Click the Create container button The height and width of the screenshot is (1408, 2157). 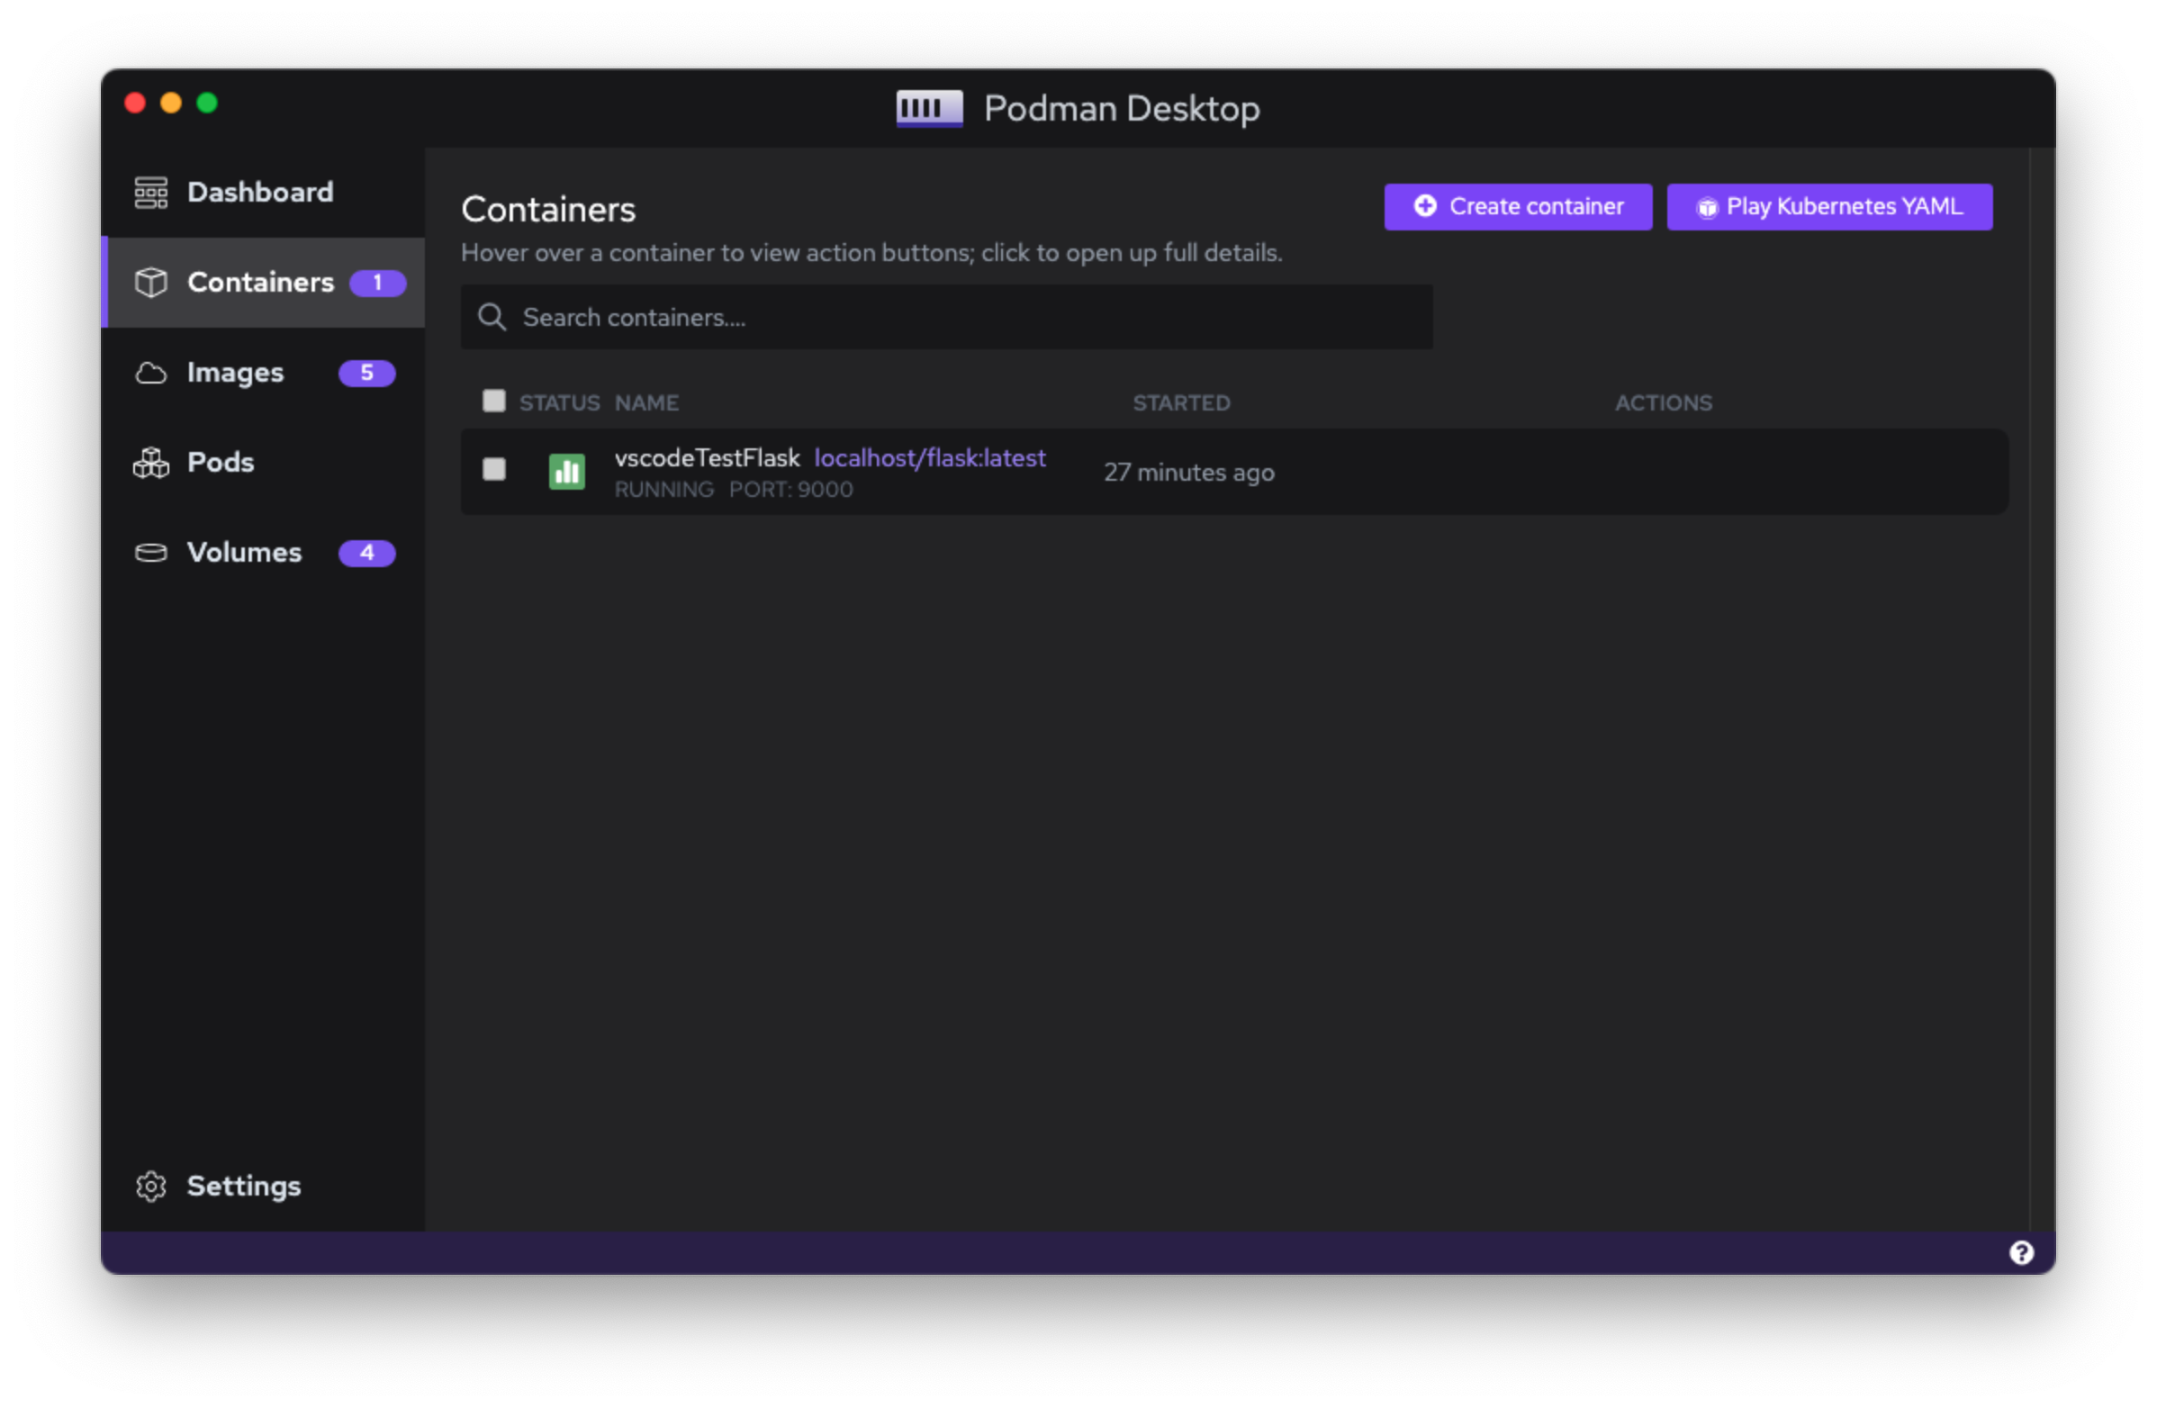coord(1518,205)
